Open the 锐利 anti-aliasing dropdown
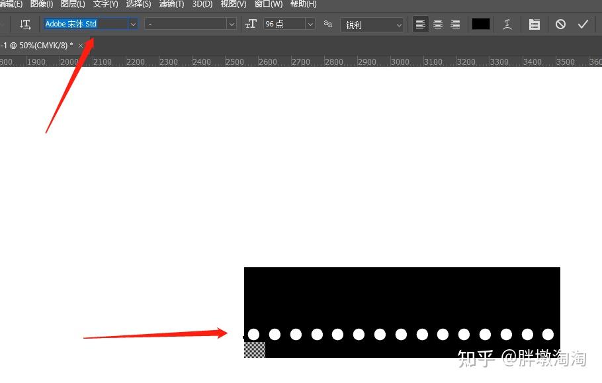This screenshot has height=383, width=602. click(372, 25)
